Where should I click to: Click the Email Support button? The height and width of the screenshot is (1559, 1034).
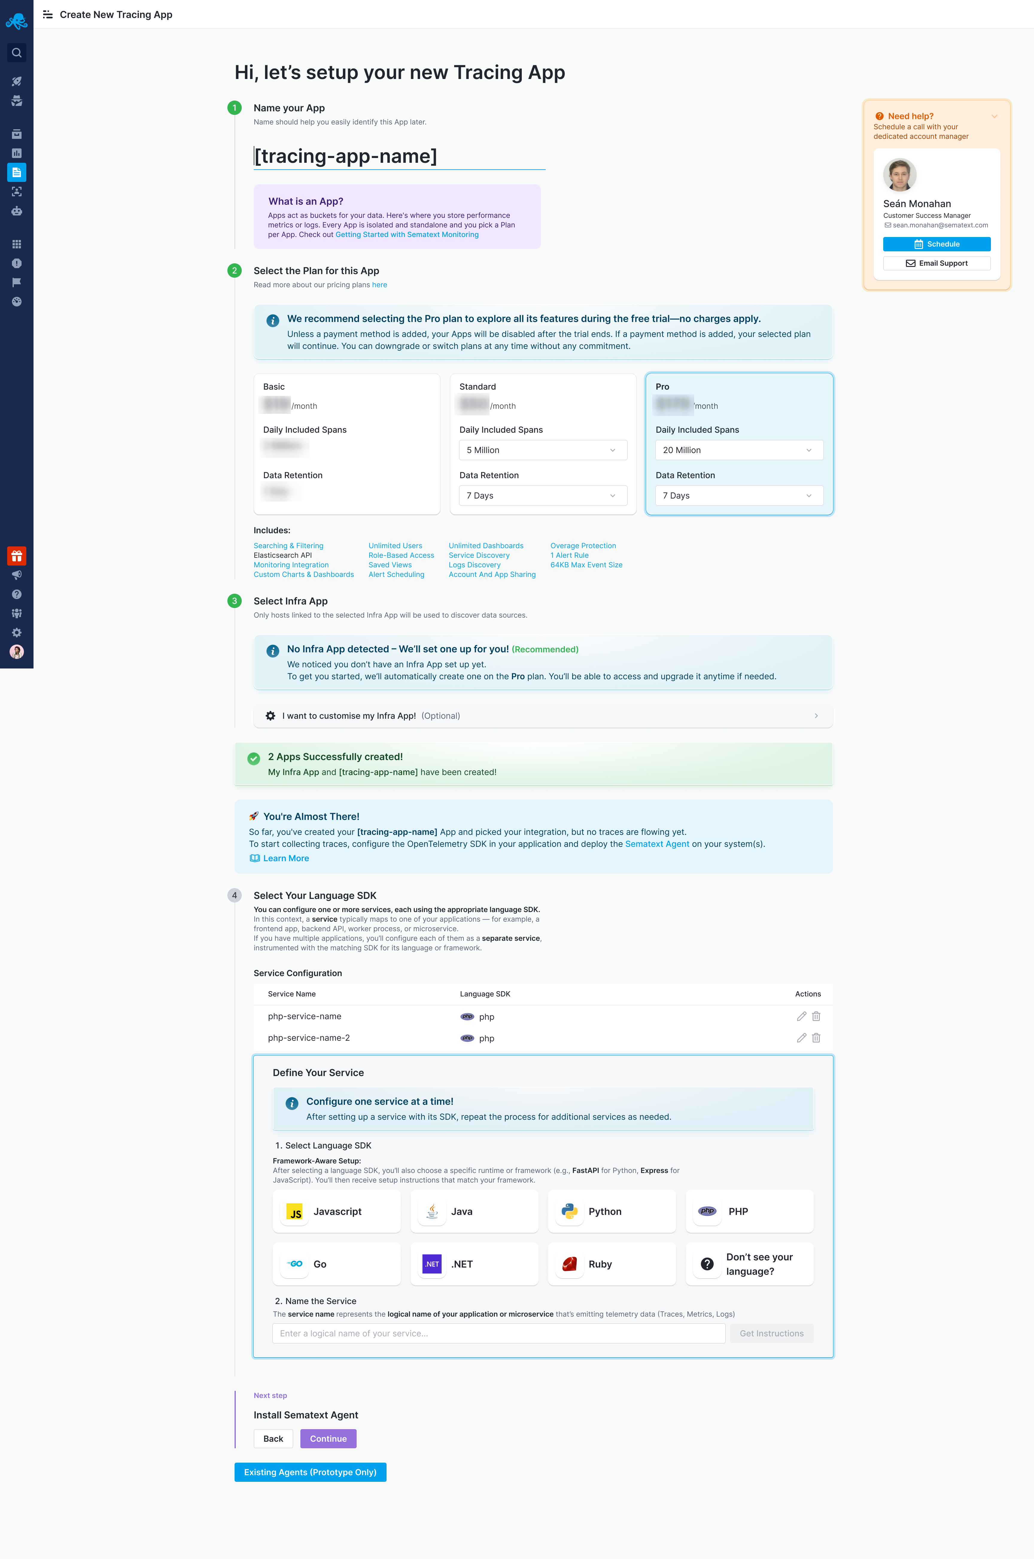[x=936, y=263]
